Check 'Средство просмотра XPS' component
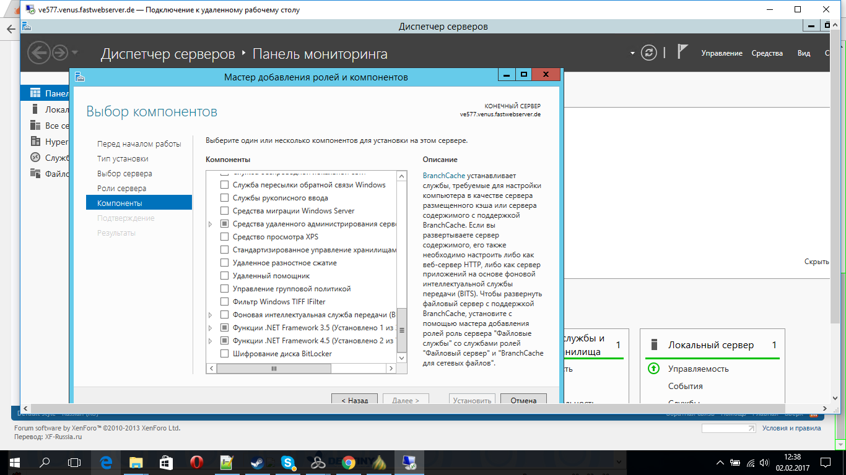846x475 pixels. [x=225, y=237]
